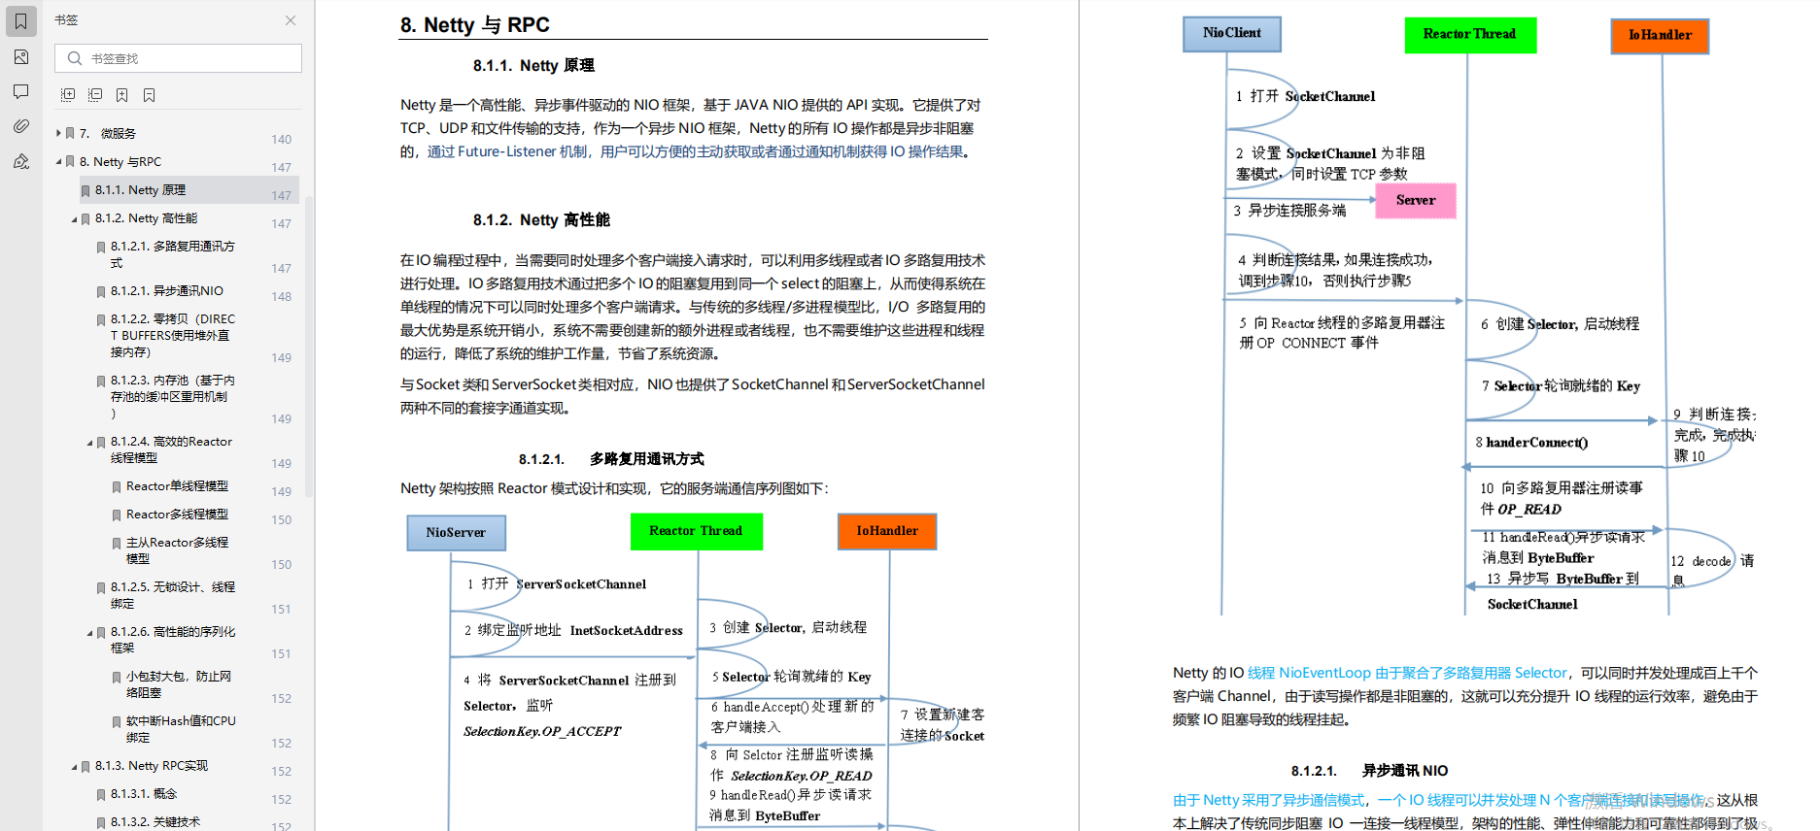
Task: Click bookmark icon beside 8.1.1. Netty 原理
Action: point(86,191)
